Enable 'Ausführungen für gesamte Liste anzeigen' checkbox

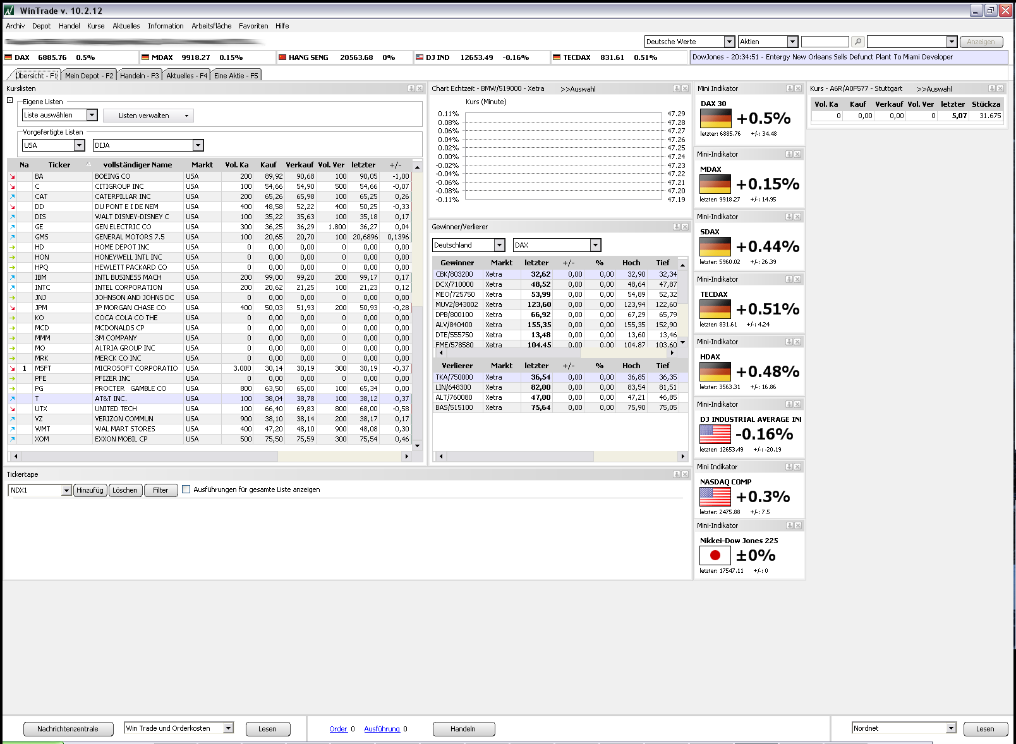(x=186, y=489)
